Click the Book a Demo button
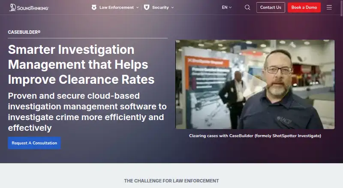 click(x=304, y=7)
